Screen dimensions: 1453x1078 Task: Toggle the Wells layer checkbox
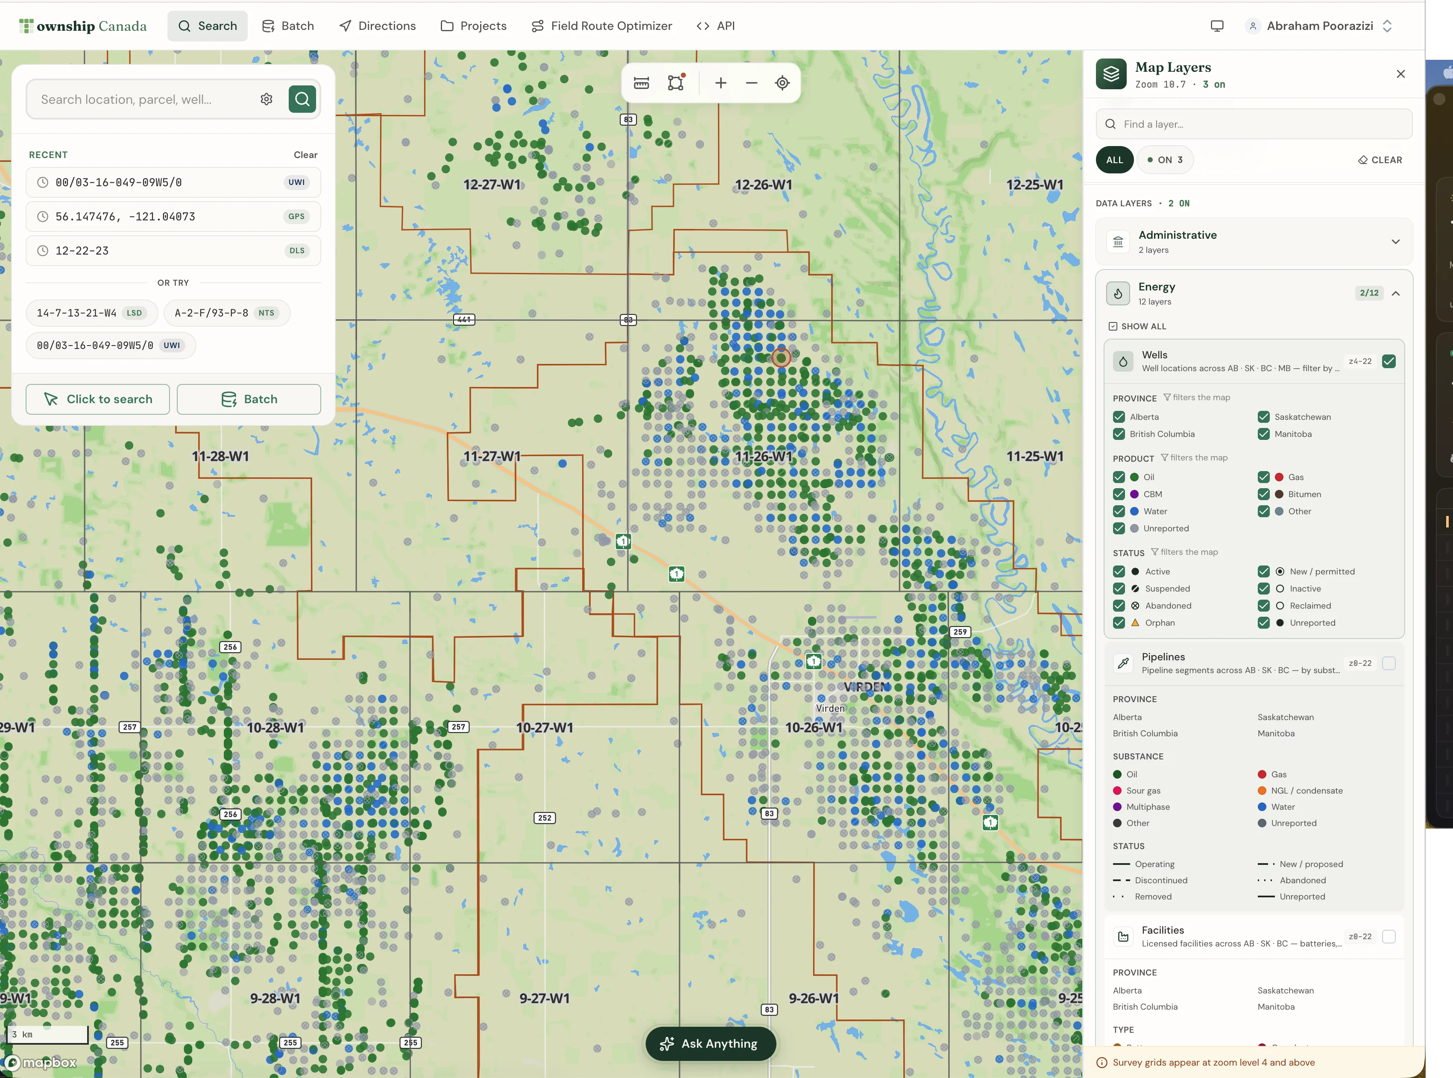click(x=1389, y=361)
